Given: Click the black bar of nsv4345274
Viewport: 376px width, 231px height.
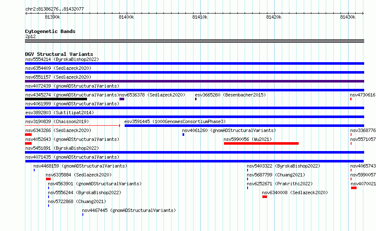Looking at the screenshot, I should click(56, 99).
